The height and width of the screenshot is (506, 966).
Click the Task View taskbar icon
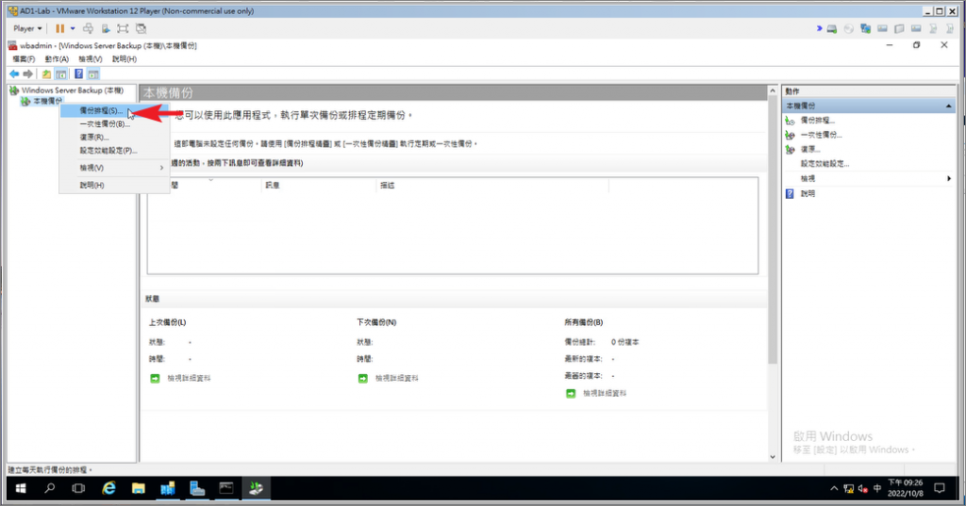click(x=78, y=488)
